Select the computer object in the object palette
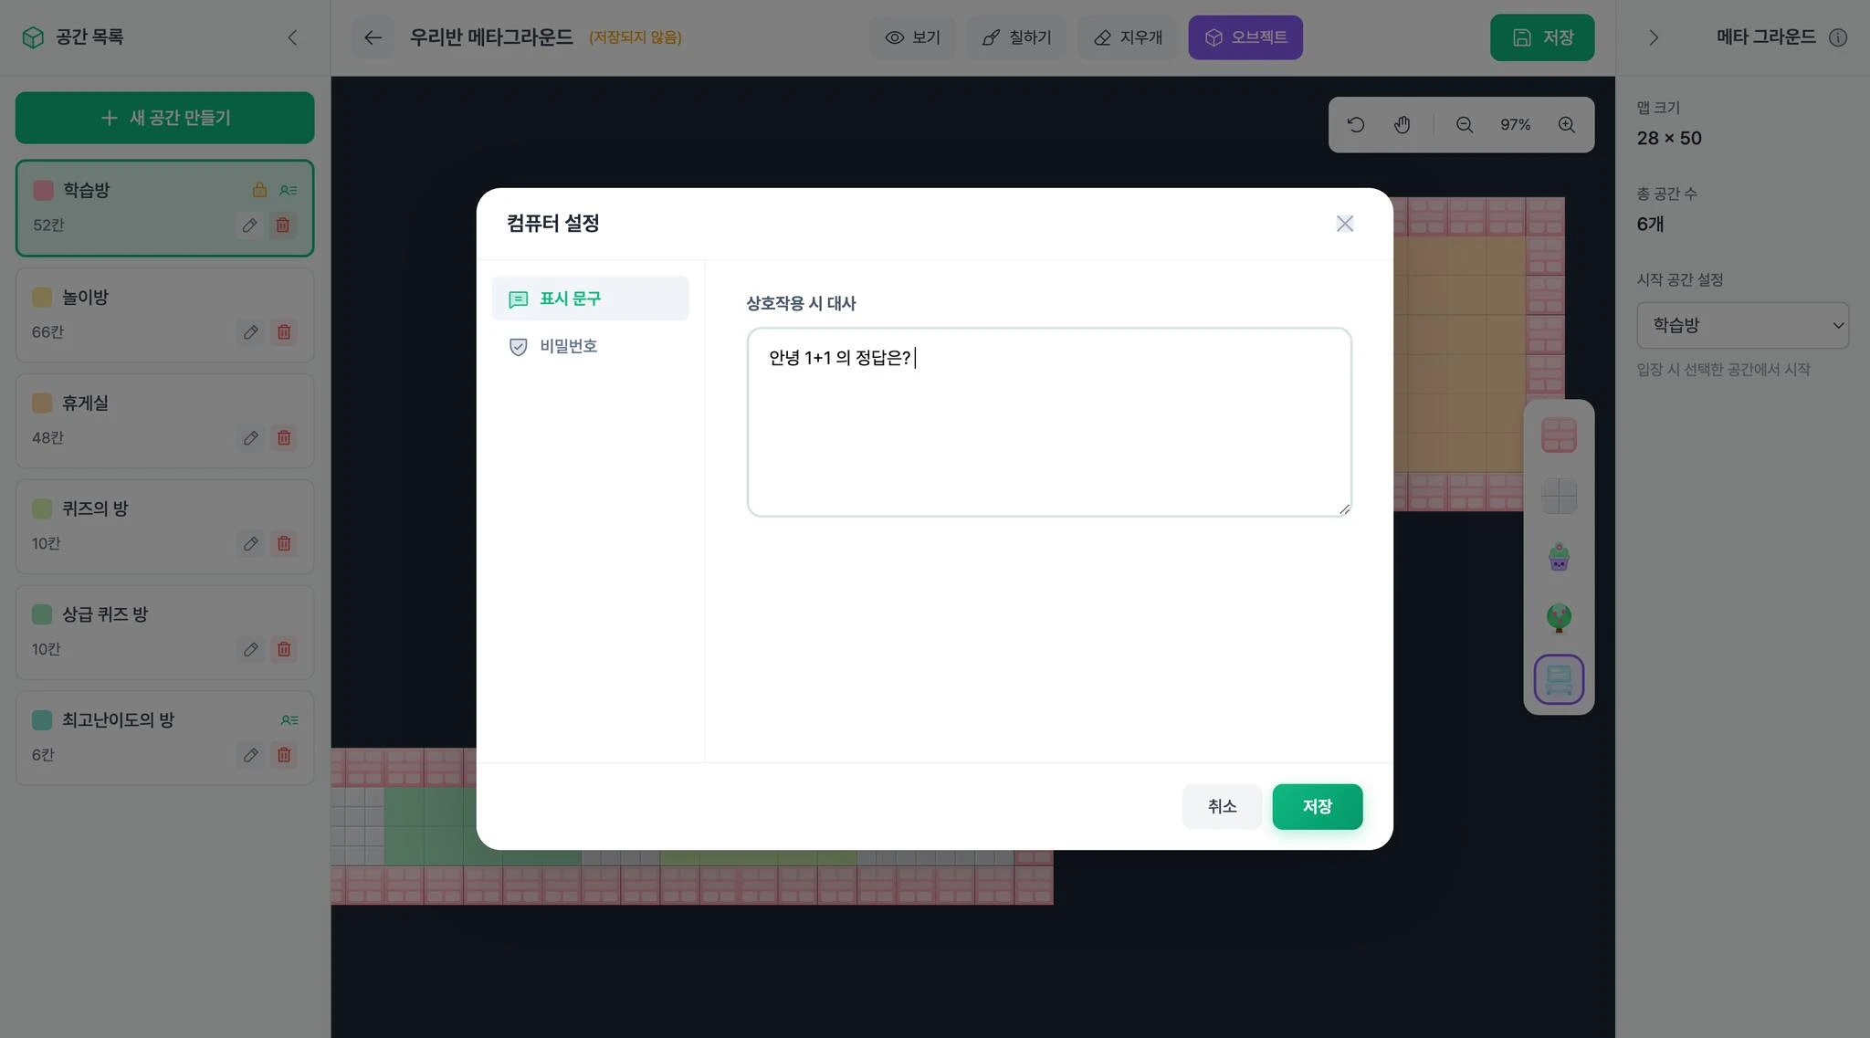Screen dimensions: 1870x1038 click(x=1559, y=679)
